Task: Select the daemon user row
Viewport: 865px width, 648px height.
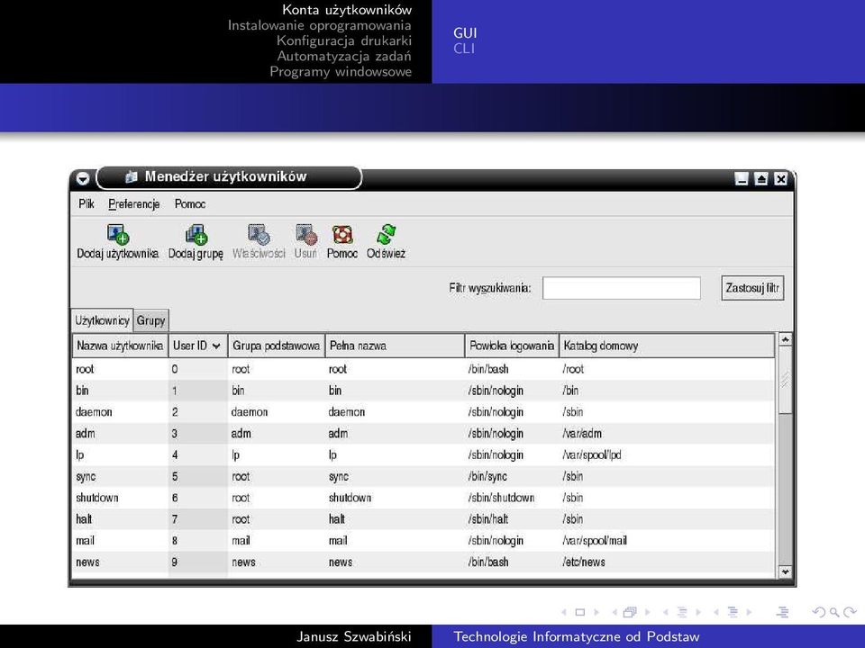Action: click(x=423, y=412)
